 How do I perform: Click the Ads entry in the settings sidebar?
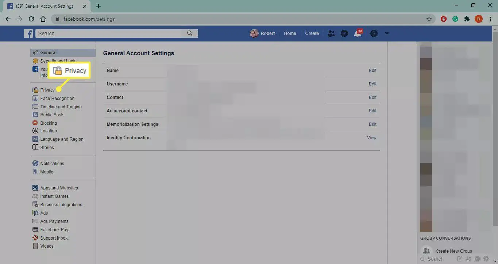[x=44, y=213]
